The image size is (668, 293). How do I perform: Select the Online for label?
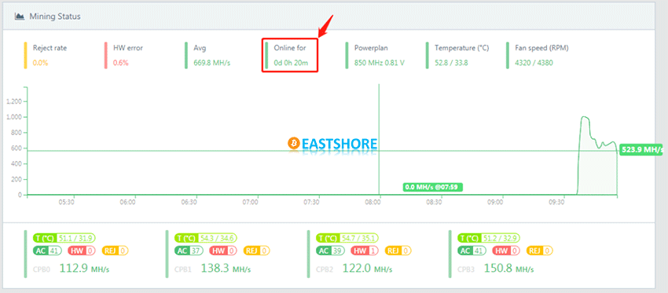pos(290,48)
